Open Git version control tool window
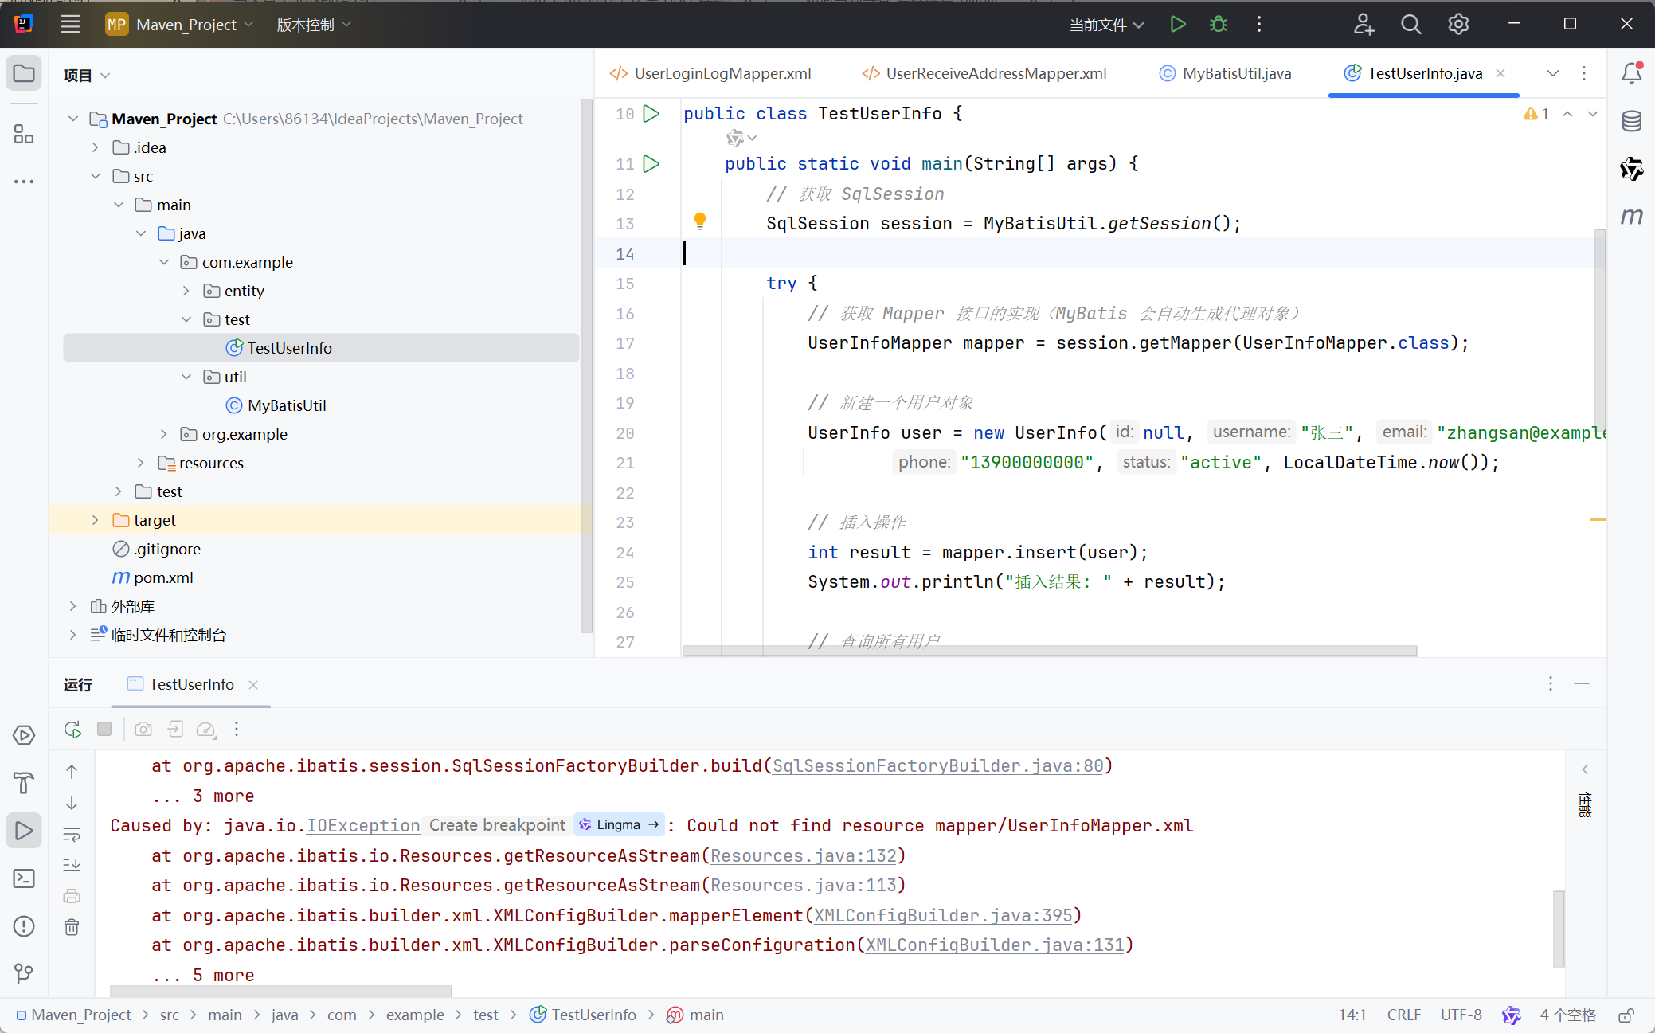Screen dimensions: 1655x1033 24,973
